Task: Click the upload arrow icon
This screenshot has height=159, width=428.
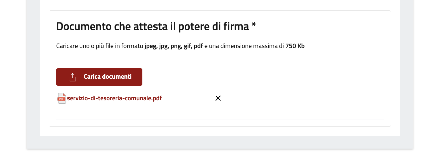Action: pos(72,77)
